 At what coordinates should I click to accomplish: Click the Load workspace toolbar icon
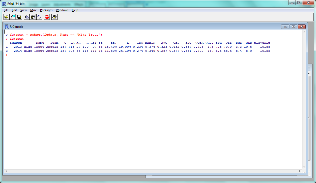[13, 17]
